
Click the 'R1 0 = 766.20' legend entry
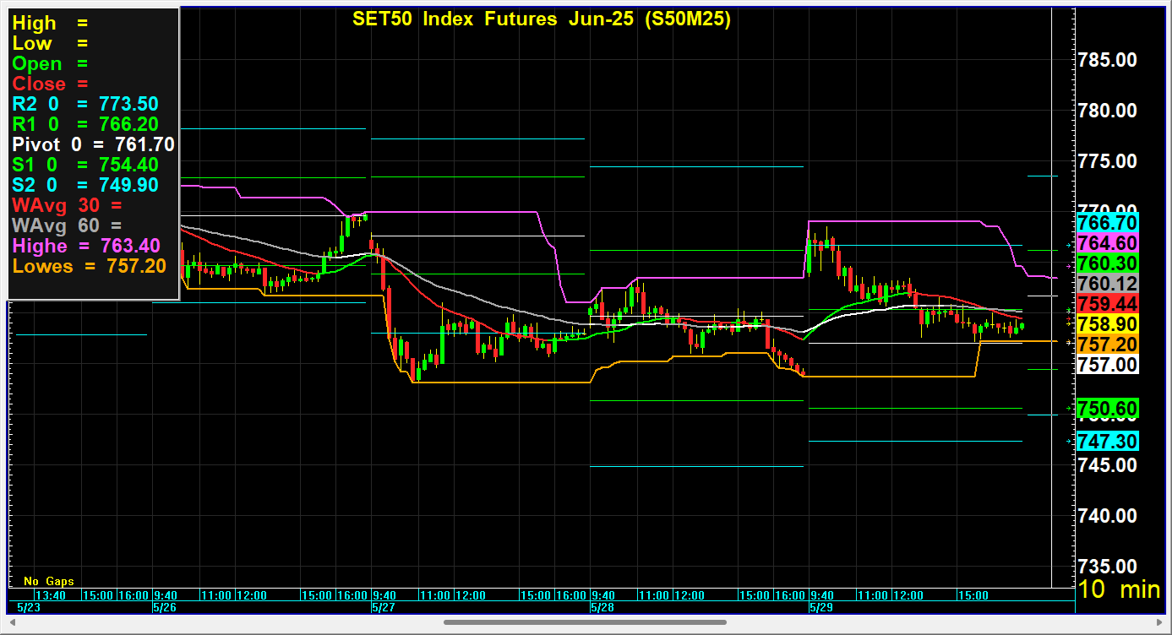click(85, 124)
